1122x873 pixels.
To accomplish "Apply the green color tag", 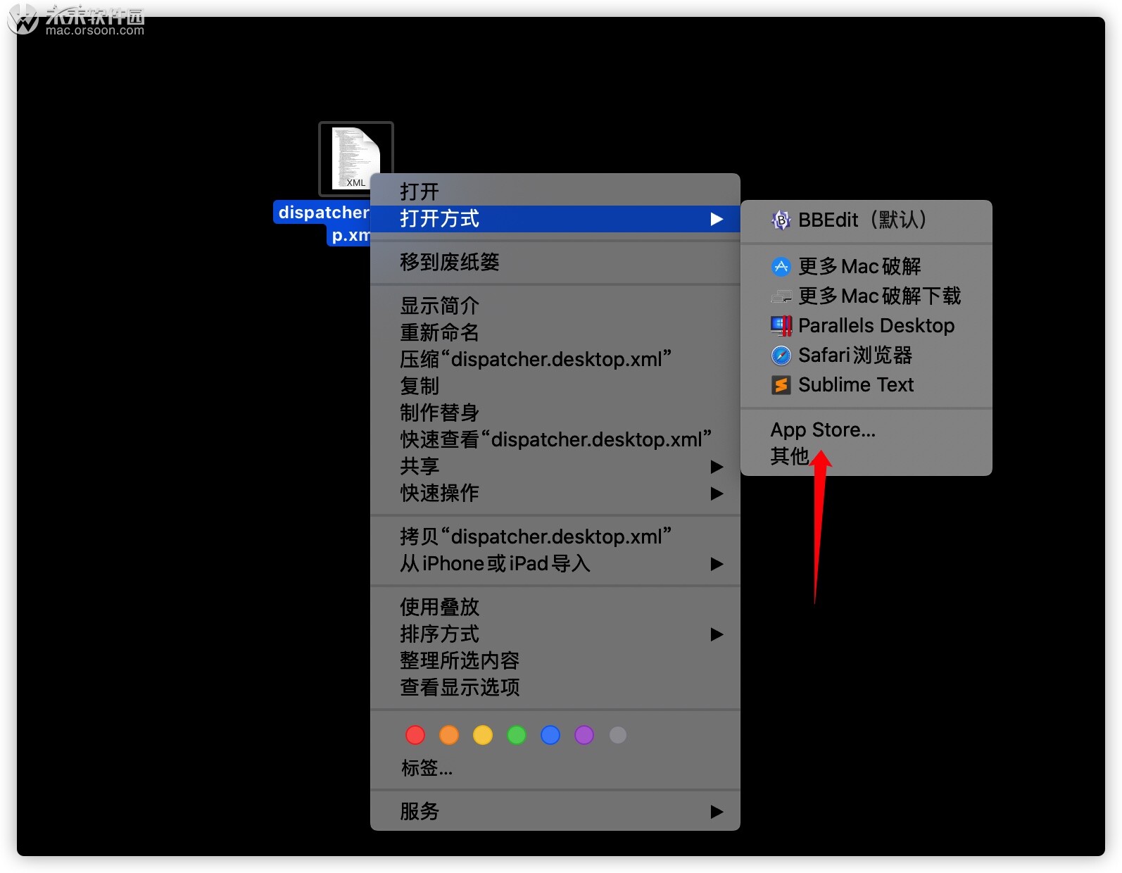I will coord(517,735).
